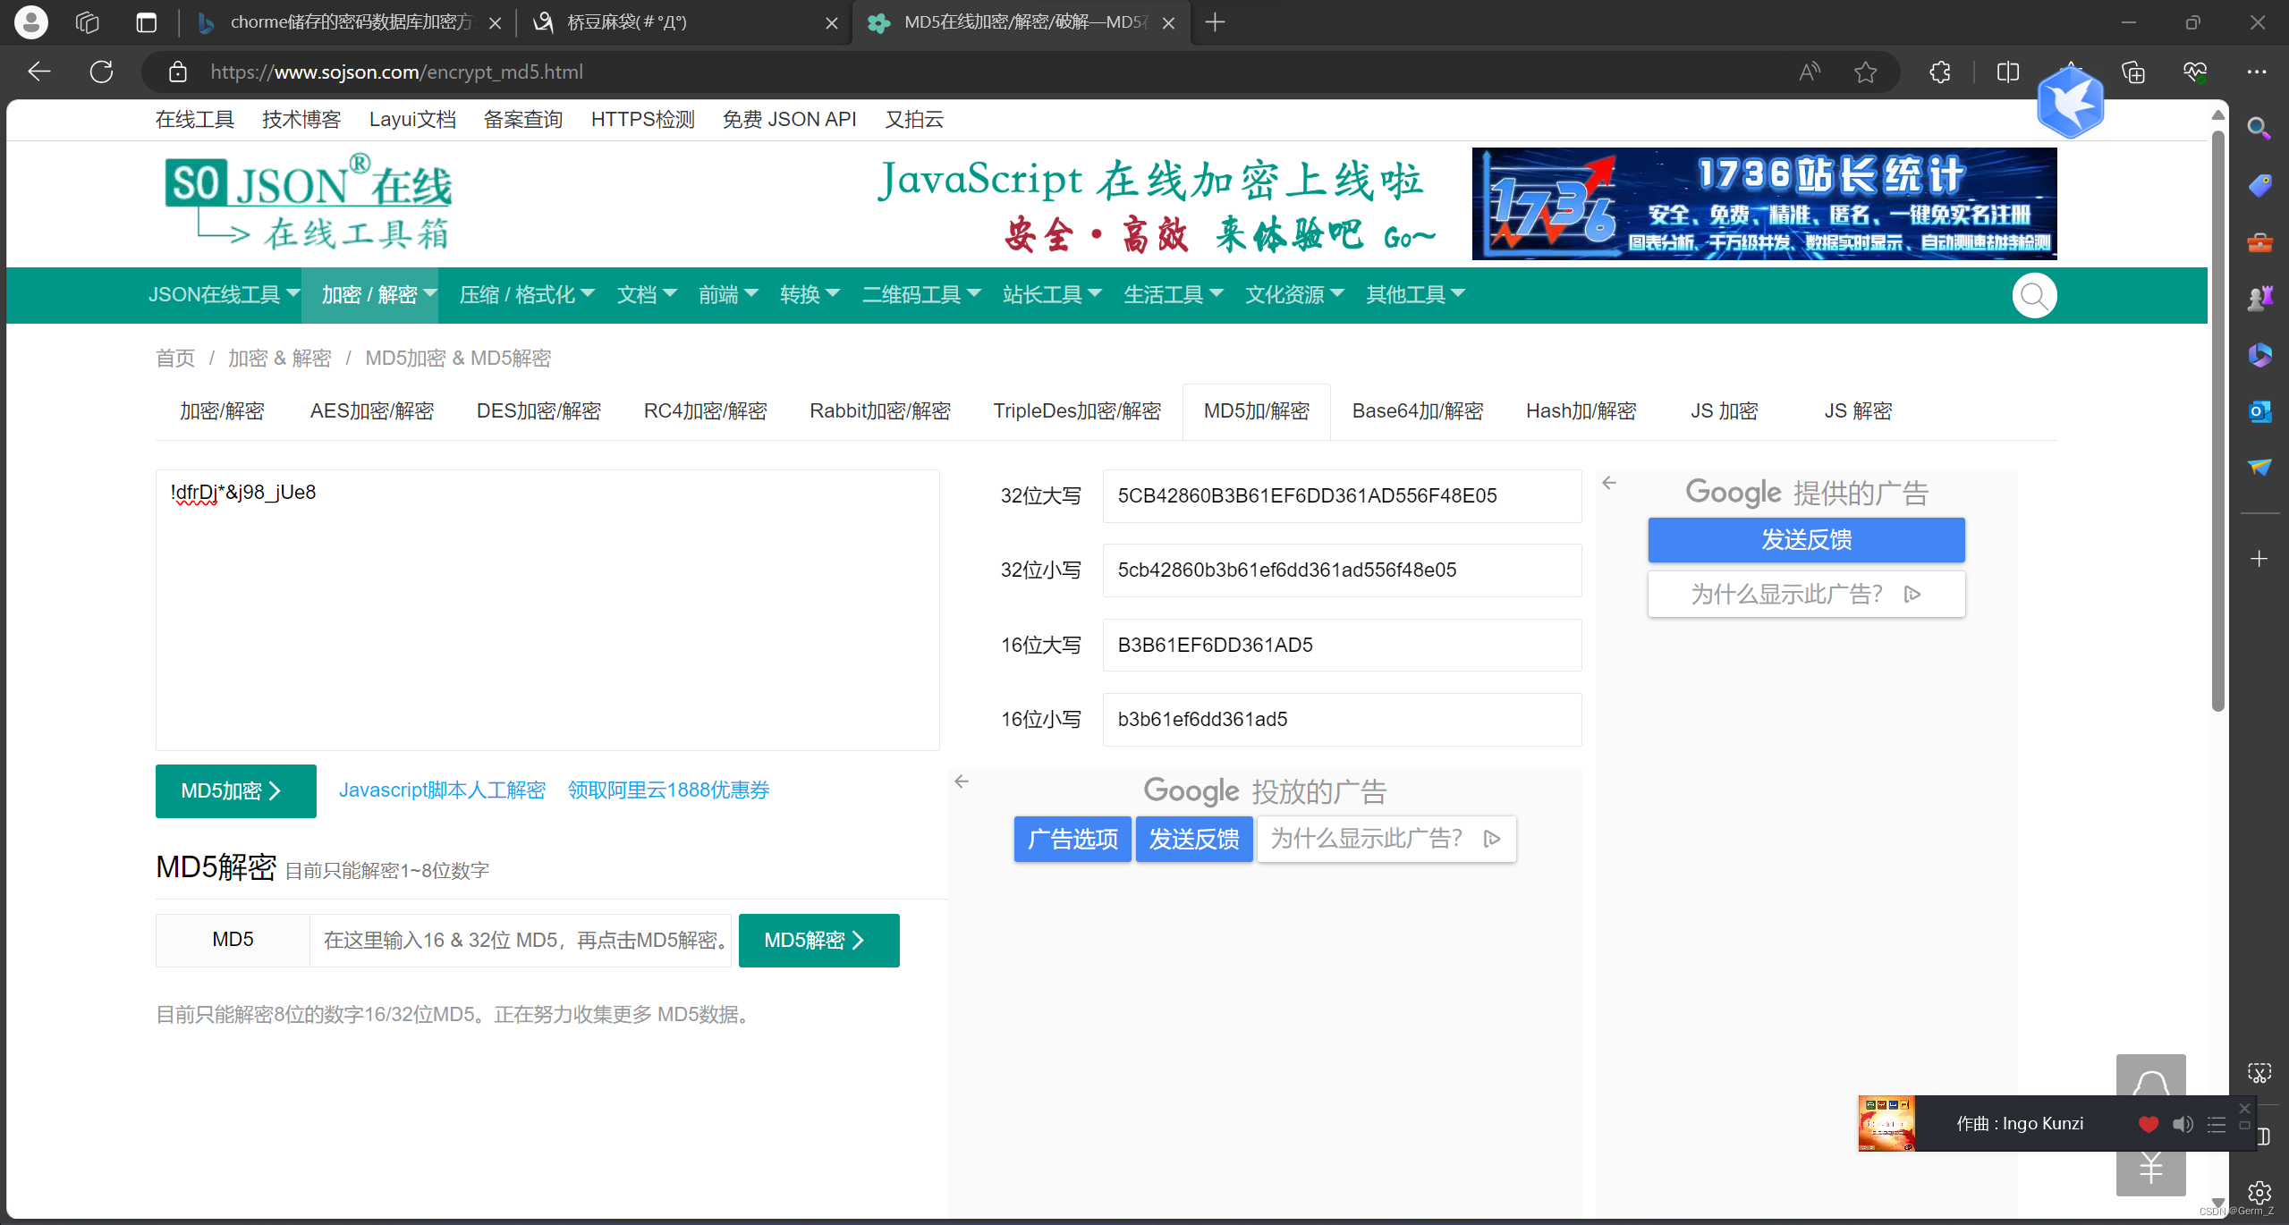Toggle split screen icon in toolbar

click(2007, 72)
